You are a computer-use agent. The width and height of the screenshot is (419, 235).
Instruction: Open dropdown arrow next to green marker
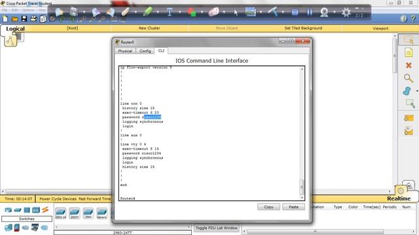[158, 12]
